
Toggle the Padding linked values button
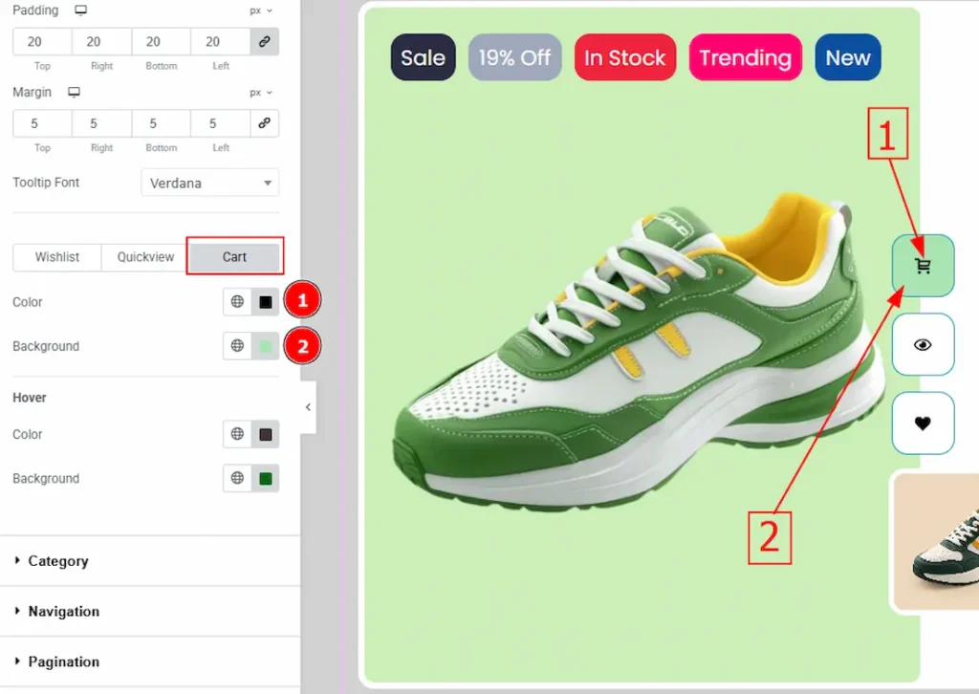coord(265,41)
